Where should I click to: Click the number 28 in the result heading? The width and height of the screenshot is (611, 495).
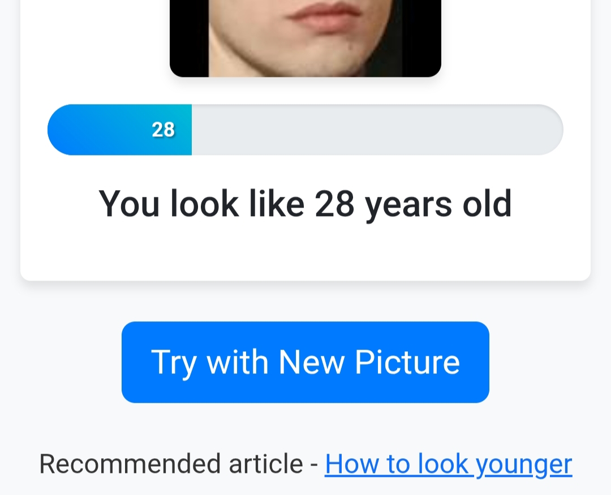click(x=334, y=204)
